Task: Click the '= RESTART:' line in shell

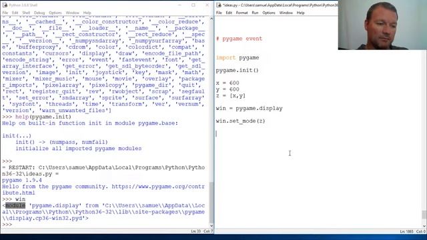Action: (103, 171)
